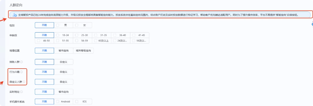This screenshot has width=313, height=106.
Task: Click the info icon beside 自定义人群
Action: (24, 82)
